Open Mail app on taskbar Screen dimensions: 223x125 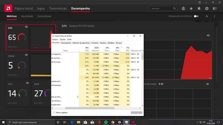[x=92, y=122]
